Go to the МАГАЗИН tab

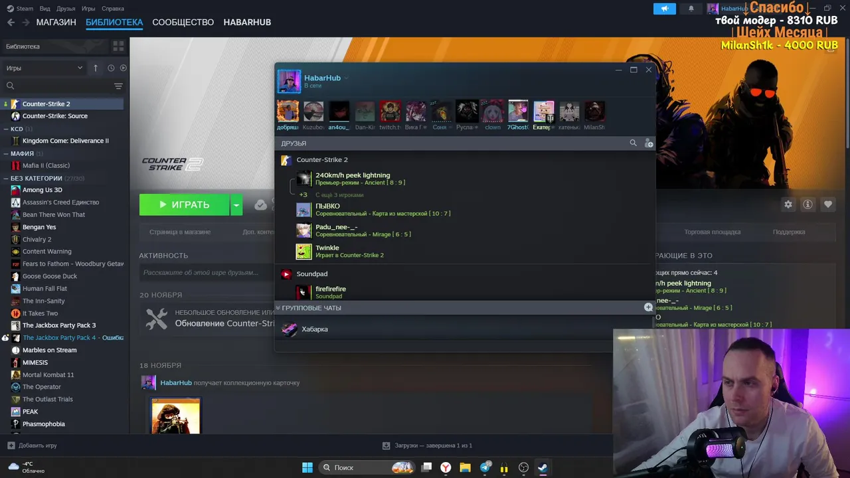pos(56,22)
